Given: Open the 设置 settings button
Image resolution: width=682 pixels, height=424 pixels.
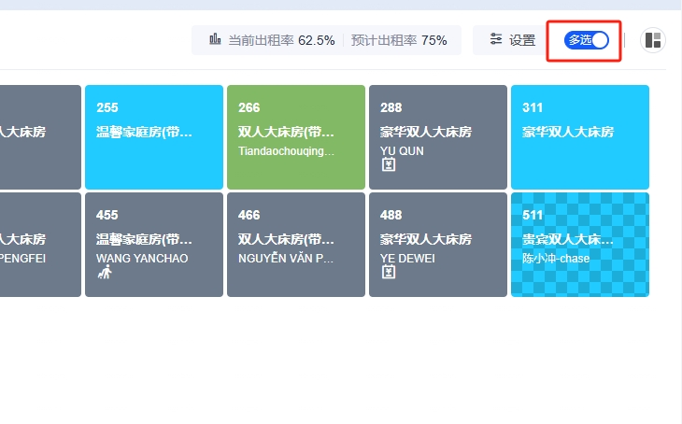Looking at the screenshot, I should point(512,40).
